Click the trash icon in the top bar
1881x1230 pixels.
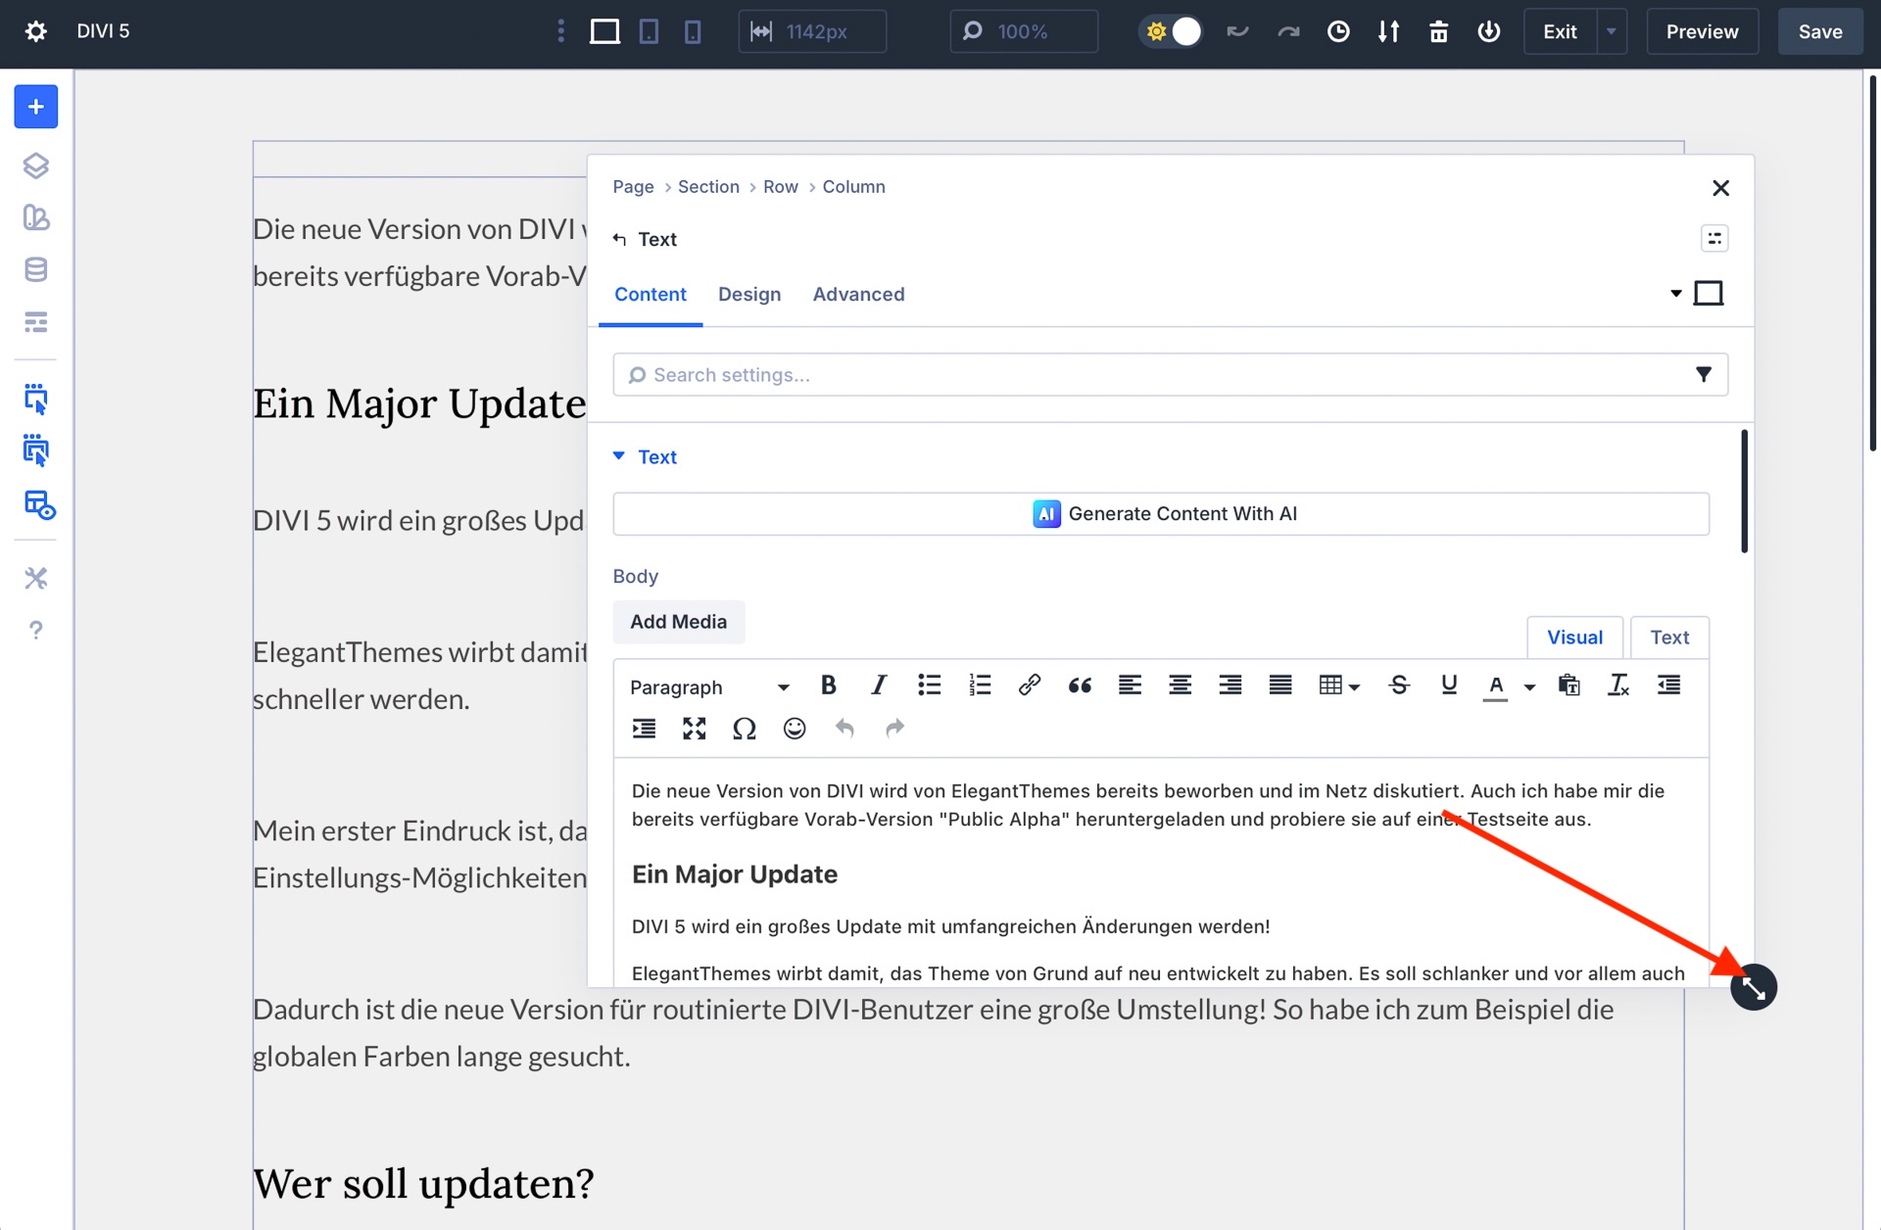[1438, 31]
